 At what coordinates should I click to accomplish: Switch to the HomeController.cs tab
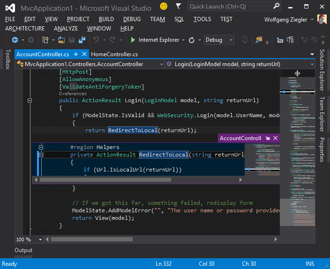click(114, 54)
